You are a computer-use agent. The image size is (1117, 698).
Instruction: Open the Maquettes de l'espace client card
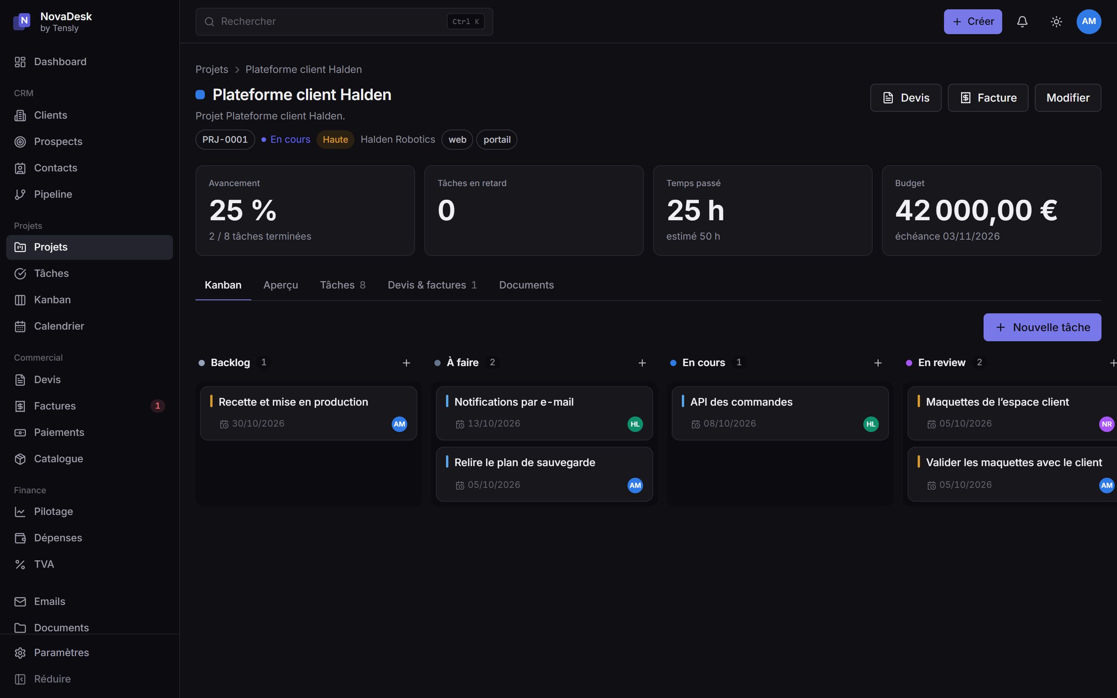coord(1012,413)
